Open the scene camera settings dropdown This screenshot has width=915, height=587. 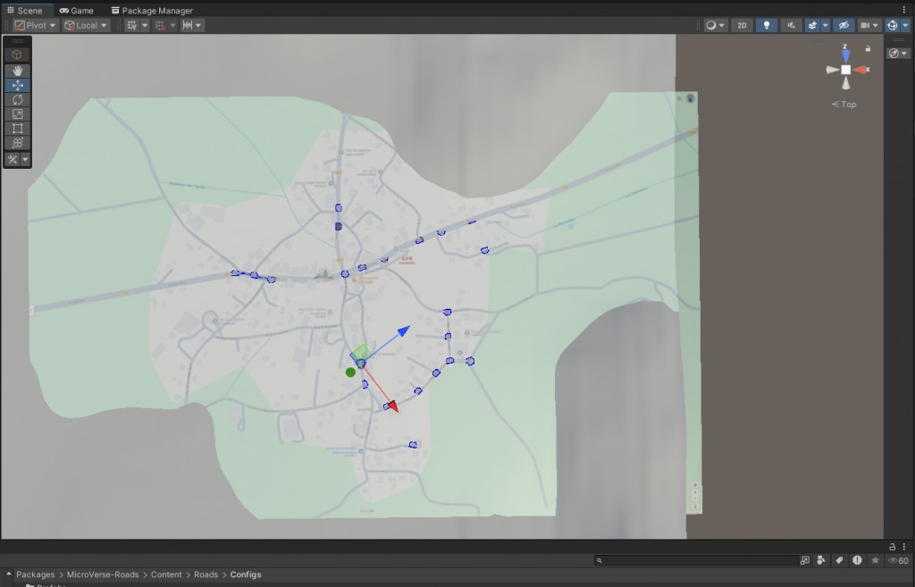[869, 25]
